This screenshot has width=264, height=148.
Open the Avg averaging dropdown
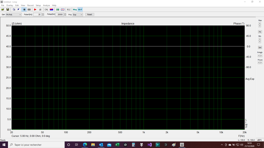(78, 15)
